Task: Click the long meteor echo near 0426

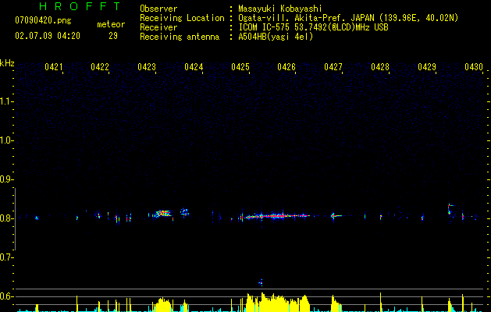Action: coord(277,216)
